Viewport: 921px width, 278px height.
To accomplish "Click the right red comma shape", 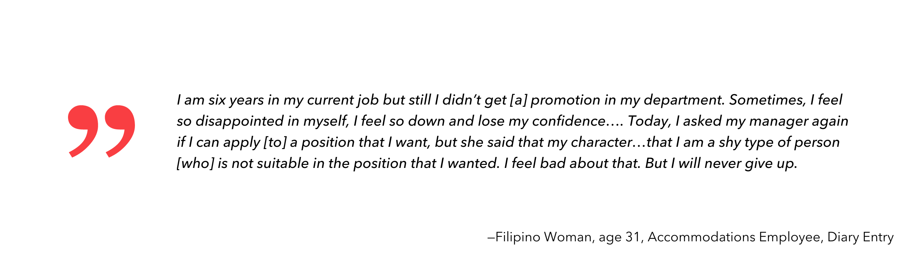I will click(x=120, y=131).
